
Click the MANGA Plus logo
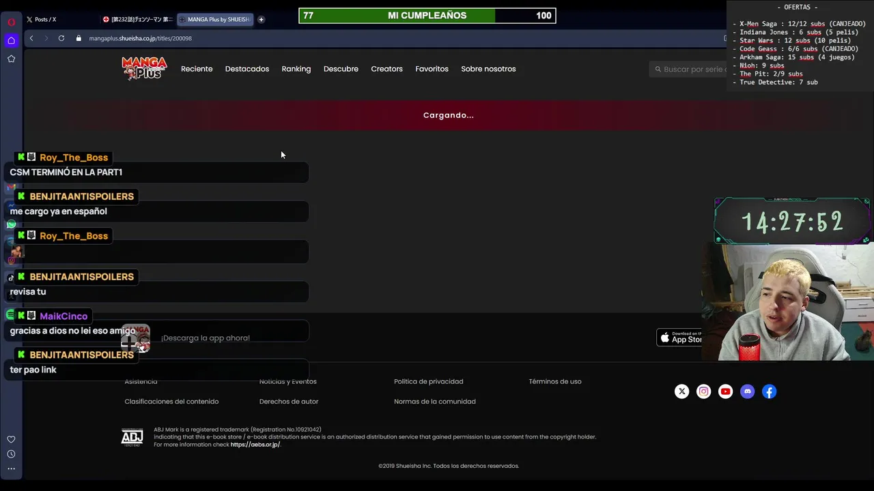tap(144, 68)
